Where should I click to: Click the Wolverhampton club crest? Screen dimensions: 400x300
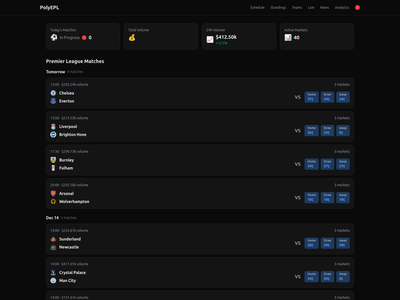53,201
